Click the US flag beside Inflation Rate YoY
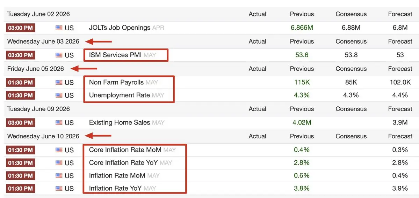This screenshot has height=198, width=419. (x=59, y=188)
